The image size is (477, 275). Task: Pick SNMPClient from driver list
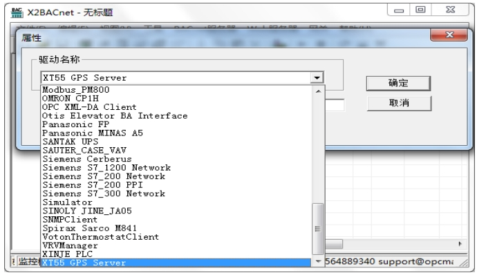point(176,220)
